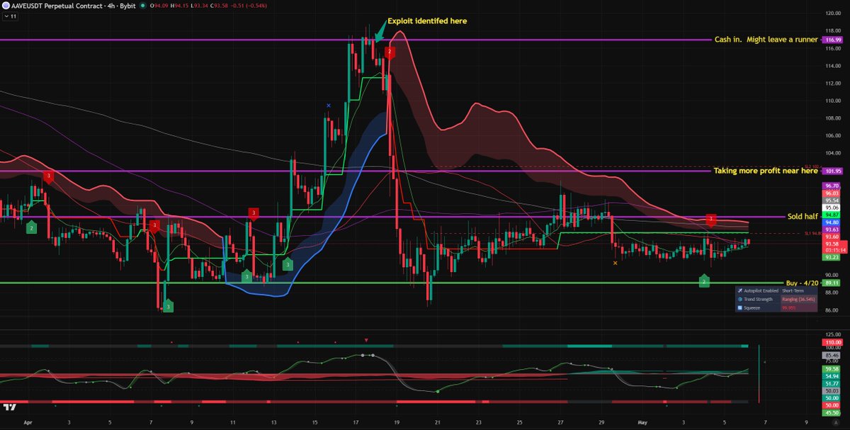This screenshot has width=850, height=430.
Task: Select the red 2 sell signal at the peak
Action: click(x=390, y=52)
